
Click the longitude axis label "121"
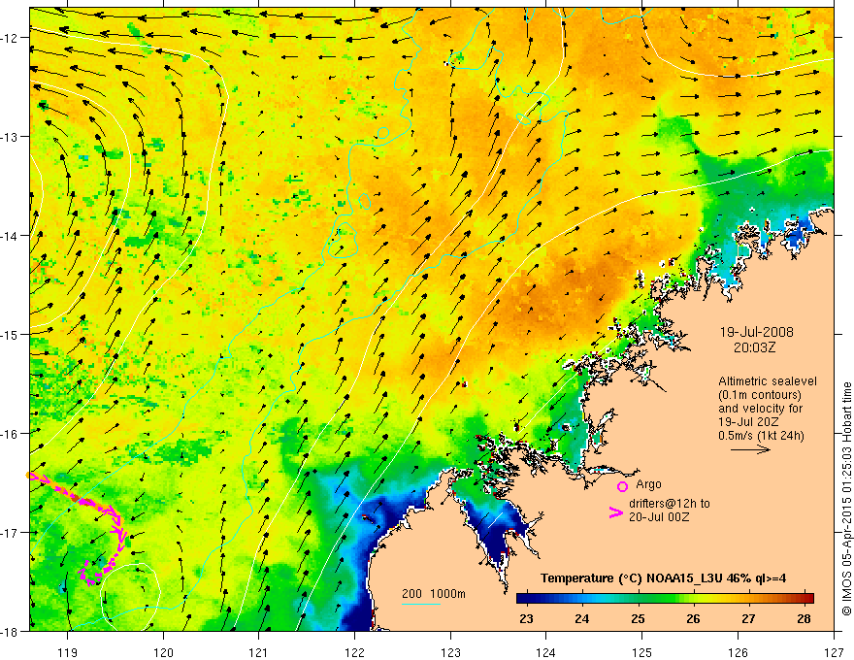259,652
